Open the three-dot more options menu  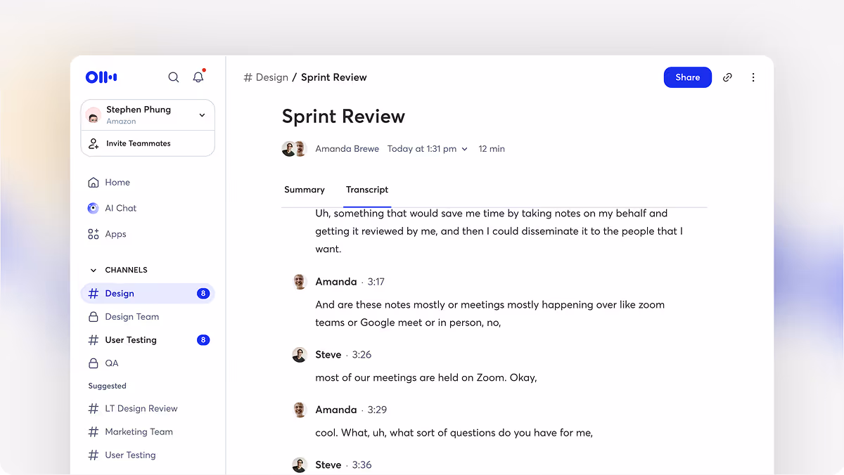(x=753, y=77)
